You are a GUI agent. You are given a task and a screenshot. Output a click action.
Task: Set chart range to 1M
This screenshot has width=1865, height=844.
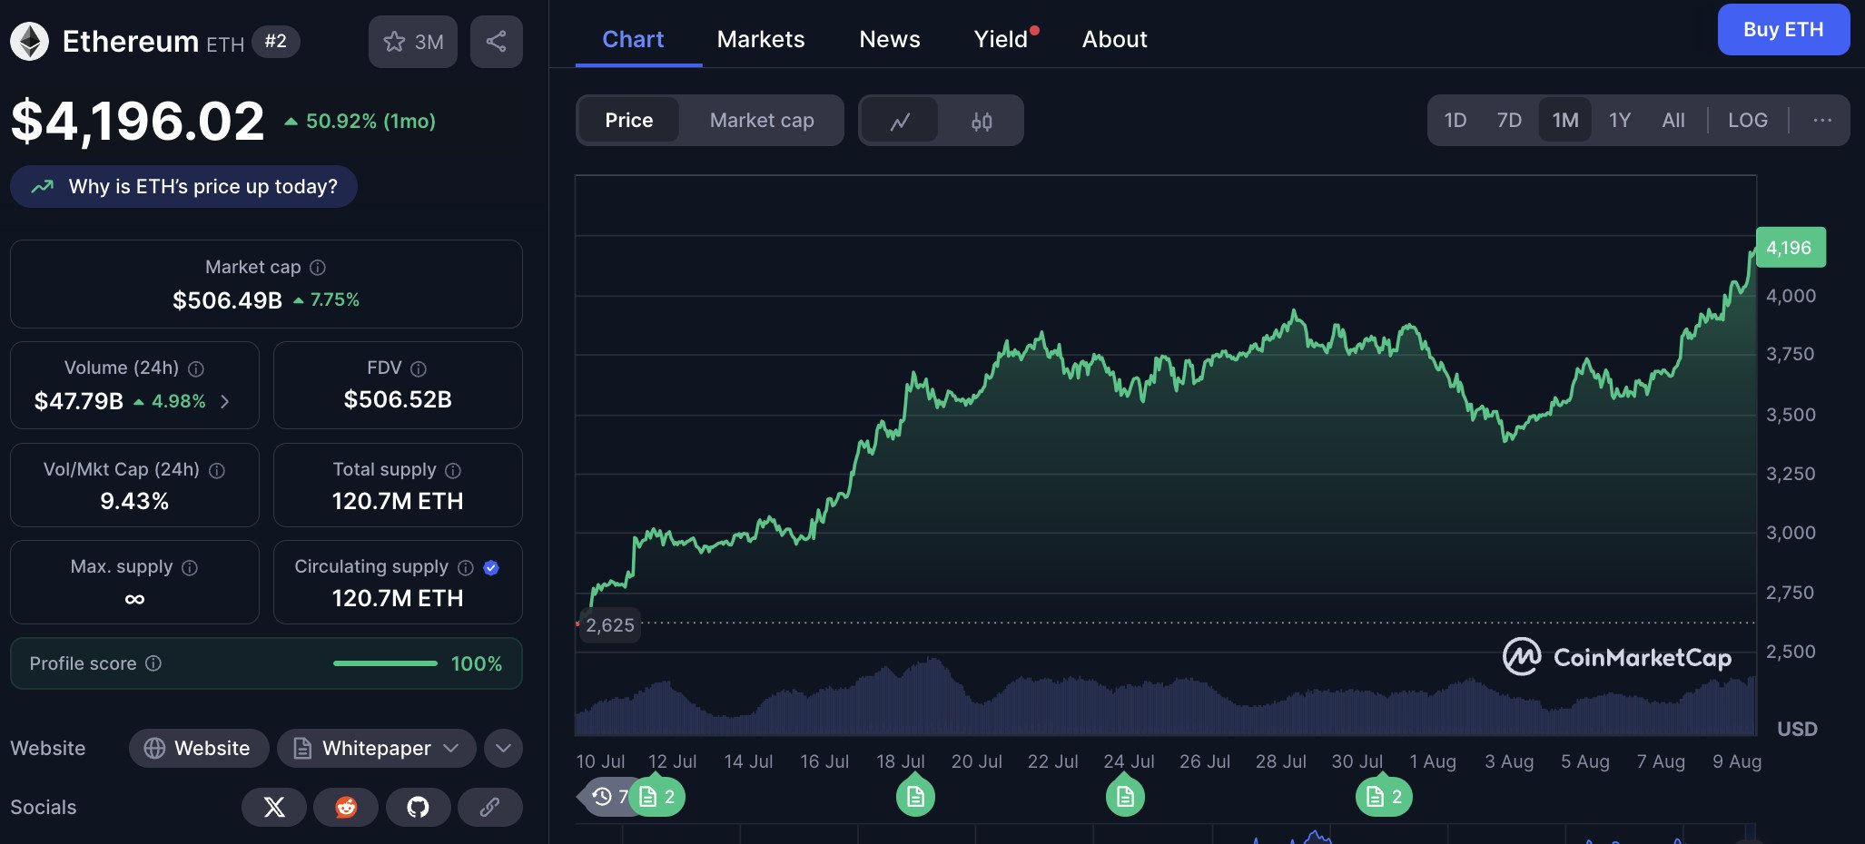point(1565,120)
